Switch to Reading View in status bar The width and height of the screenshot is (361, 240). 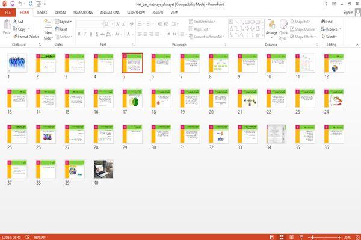[291, 237]
